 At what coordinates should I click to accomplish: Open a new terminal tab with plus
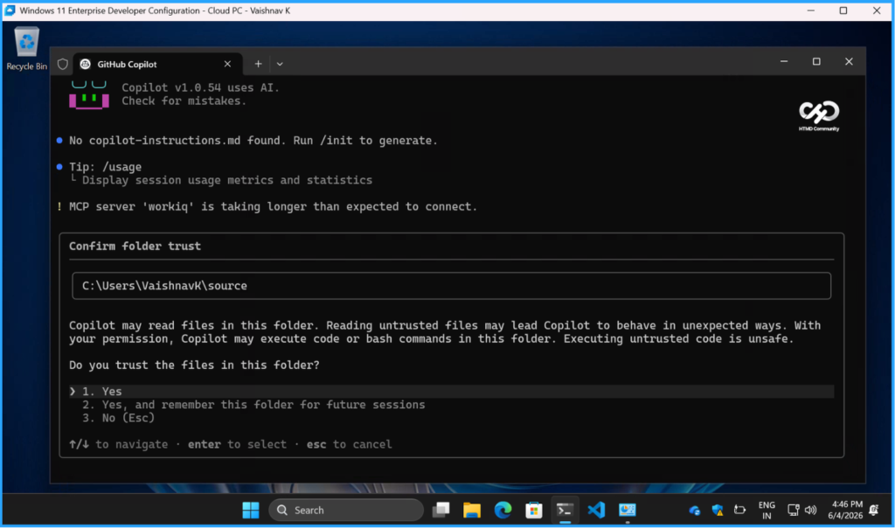click(x=258, y=64)
